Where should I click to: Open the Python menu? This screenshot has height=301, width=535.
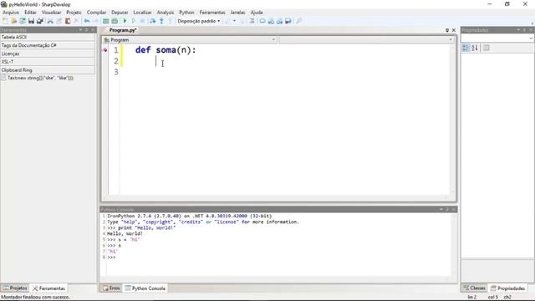186,13
